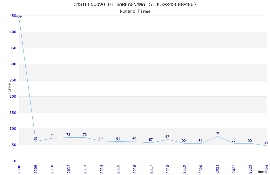Click the 2021 year label
This screenshot has width=270, height=175.
pyautogui.click(x=218, y=169)
